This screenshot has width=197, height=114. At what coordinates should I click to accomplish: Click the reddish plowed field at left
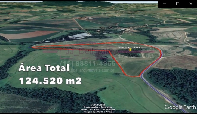(30, 35)
